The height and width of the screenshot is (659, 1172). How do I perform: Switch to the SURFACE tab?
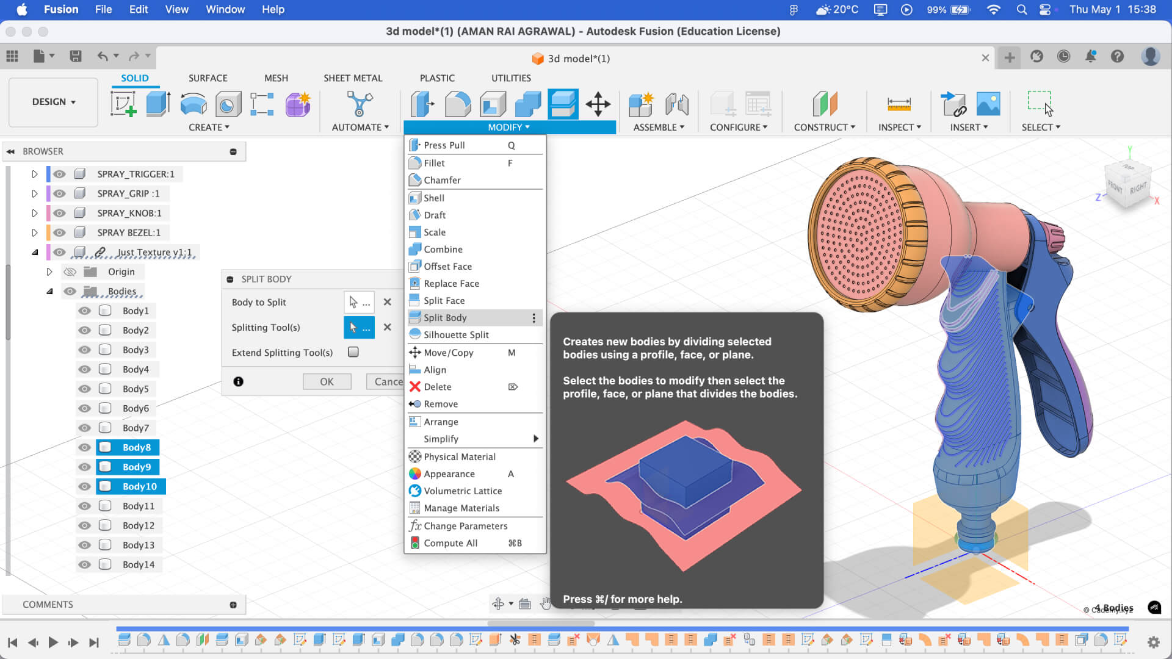(208, 78)
